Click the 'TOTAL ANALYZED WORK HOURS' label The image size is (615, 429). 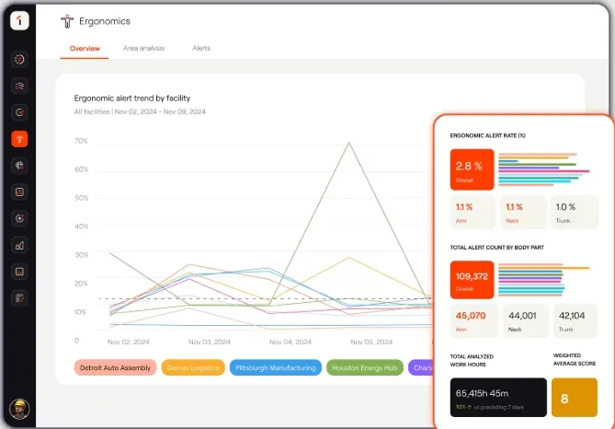click(472, 360)
